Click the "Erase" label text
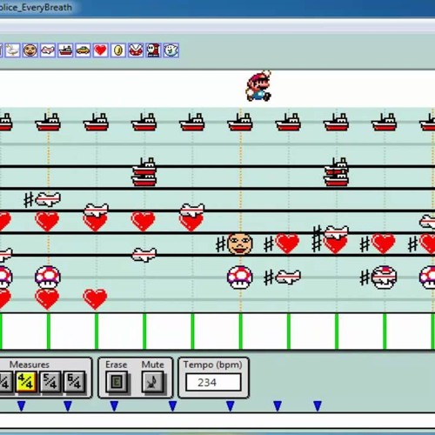Screen dimensions: 435x435 point(117,365)
